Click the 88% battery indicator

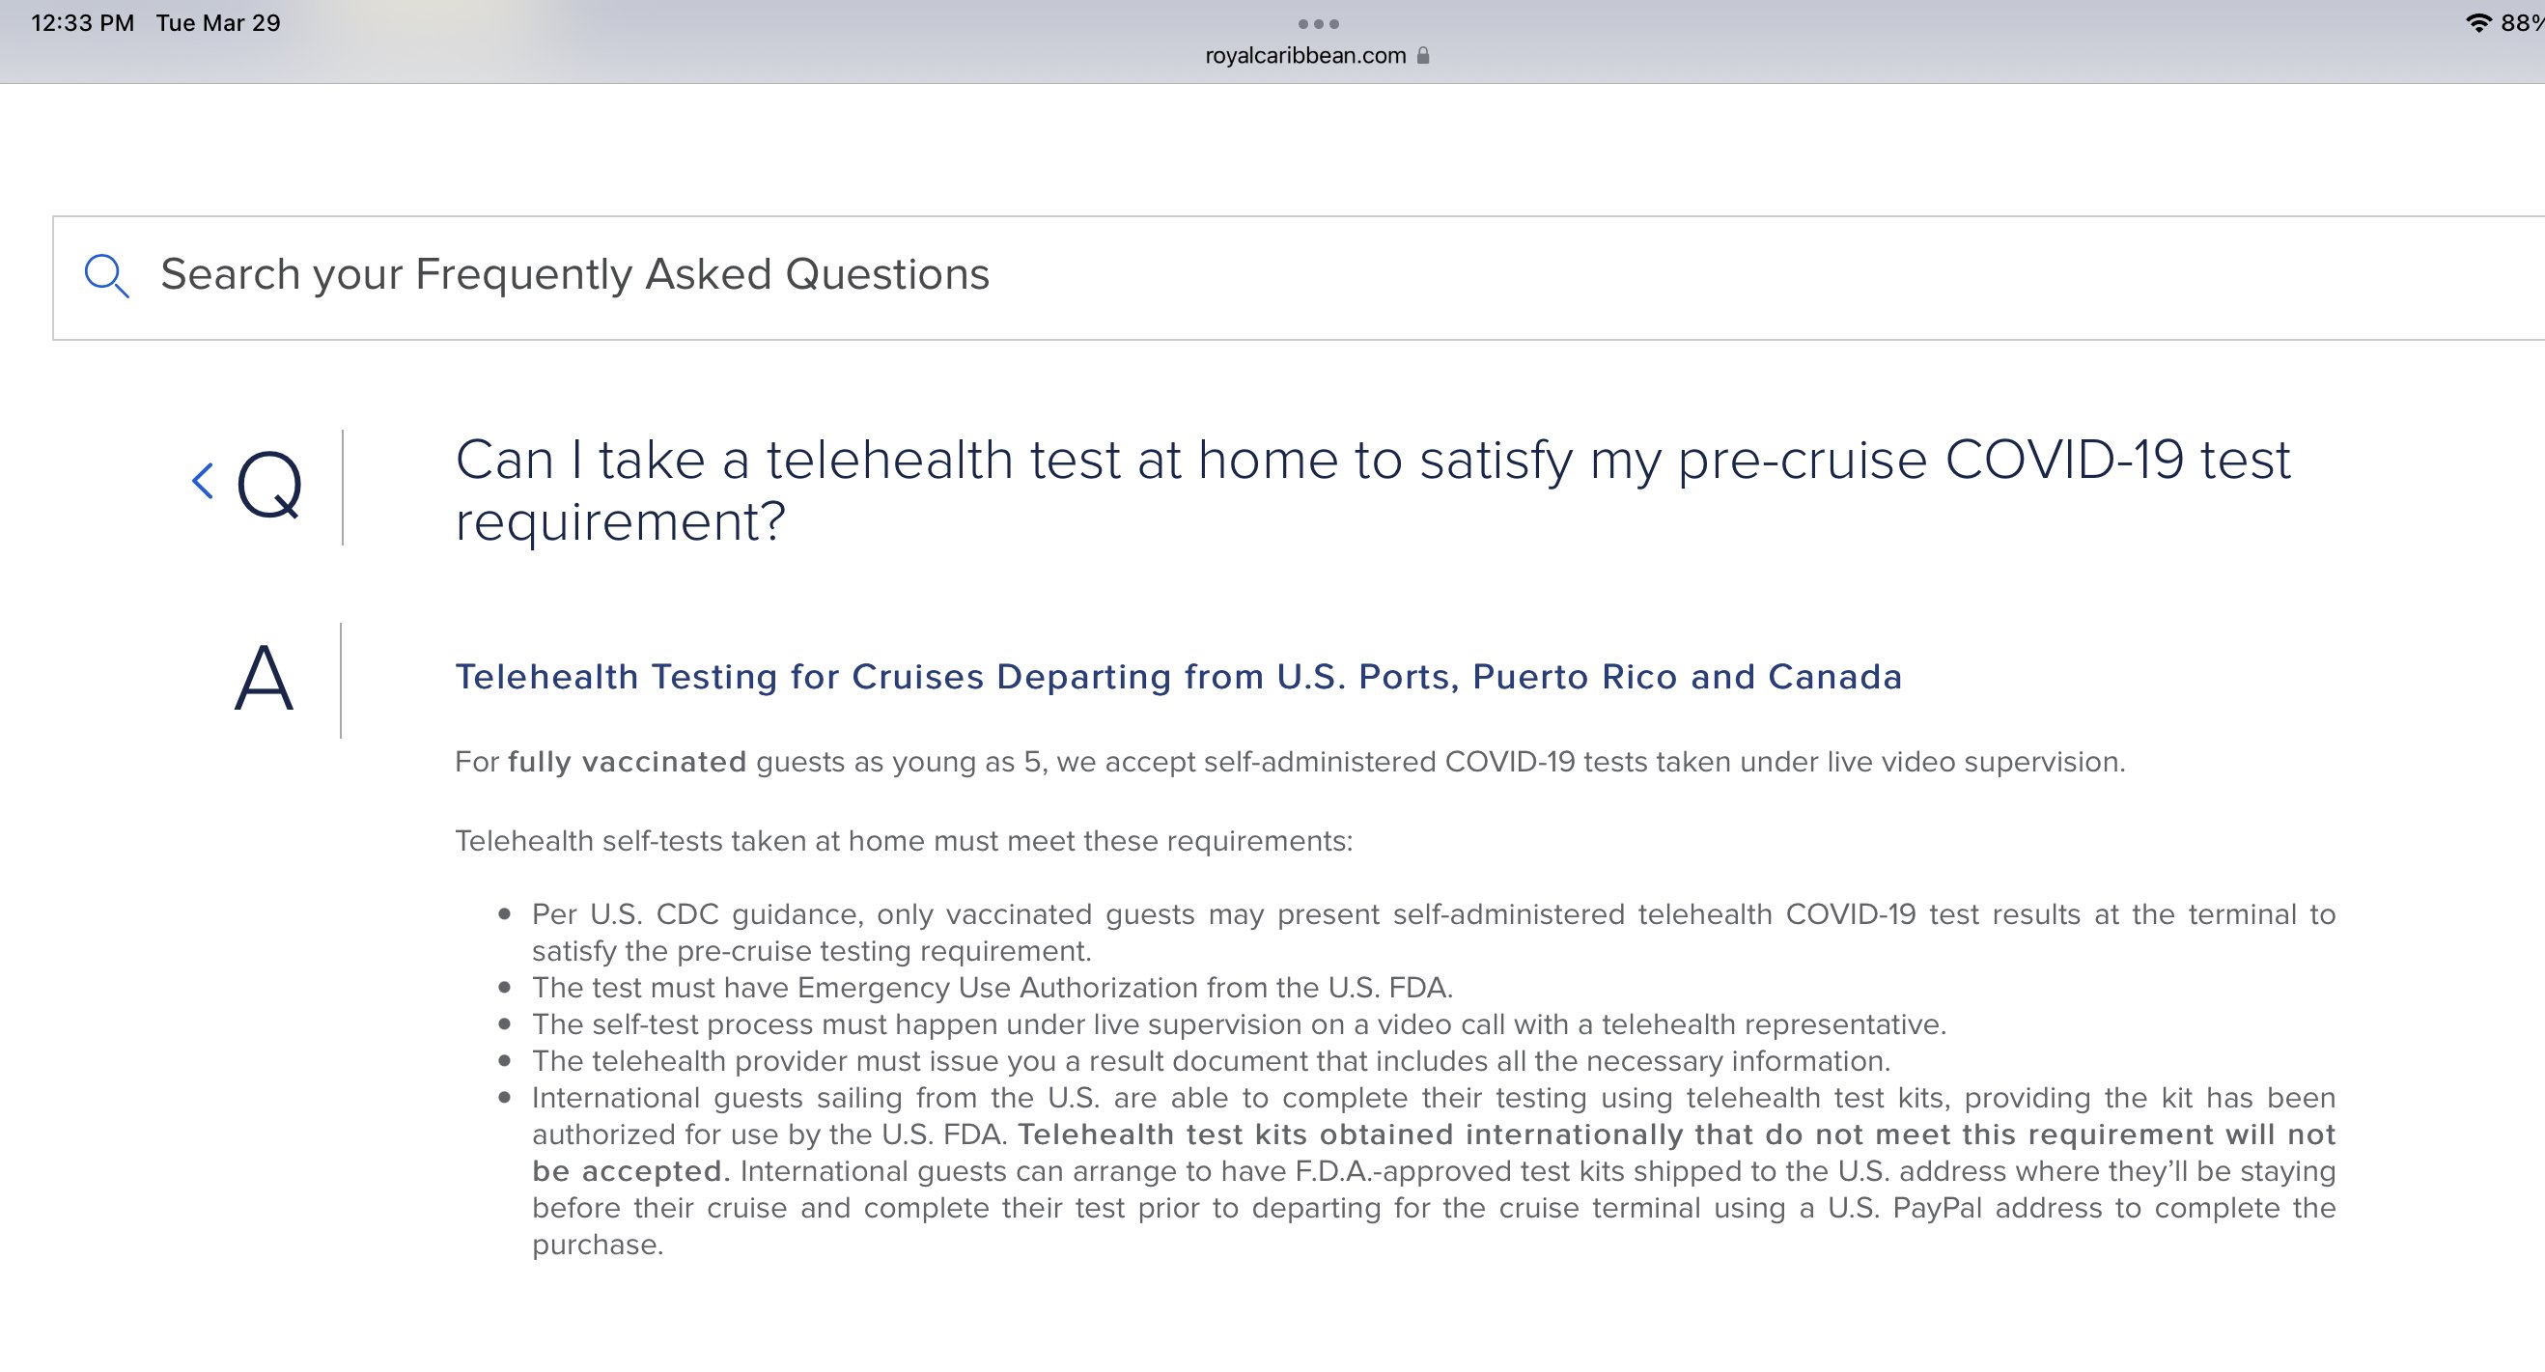[x=2522, y=23]
